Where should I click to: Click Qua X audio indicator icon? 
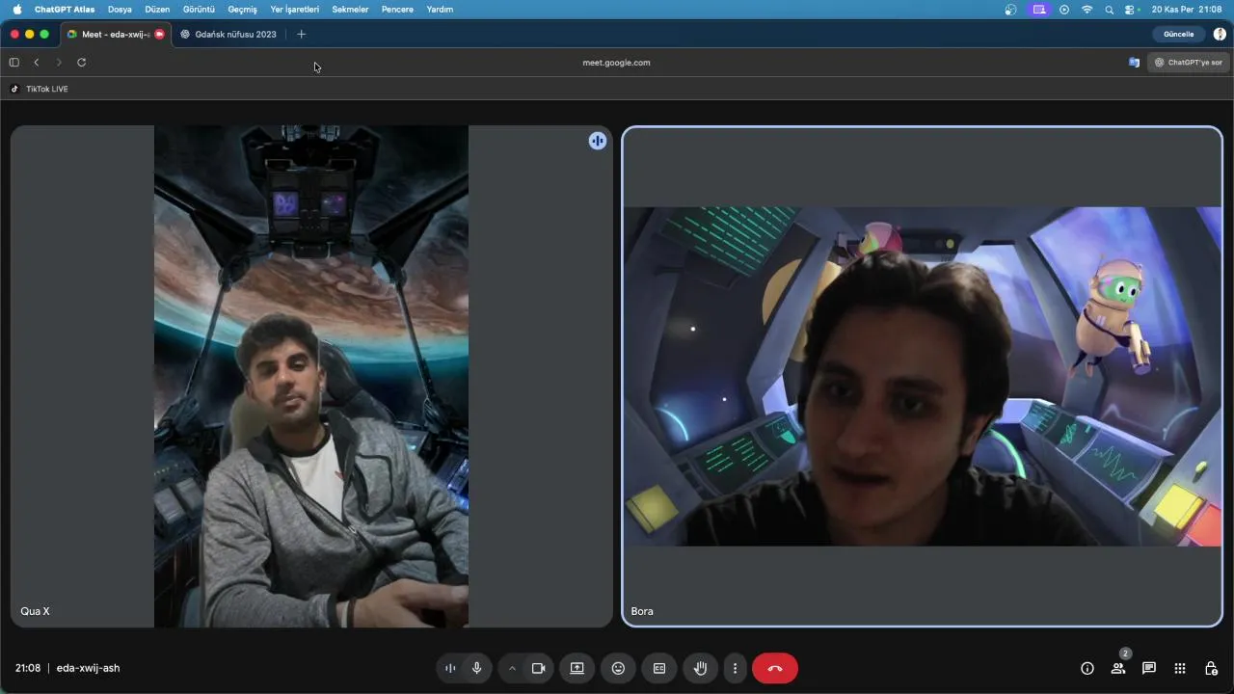point(598,141)
